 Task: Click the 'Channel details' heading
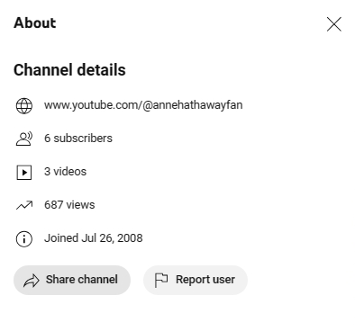69,70
